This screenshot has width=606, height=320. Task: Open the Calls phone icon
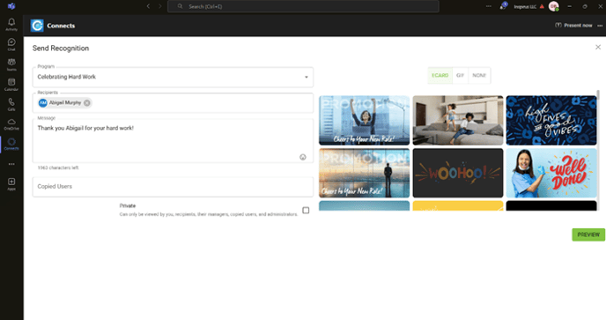click(x=11, y=104)
